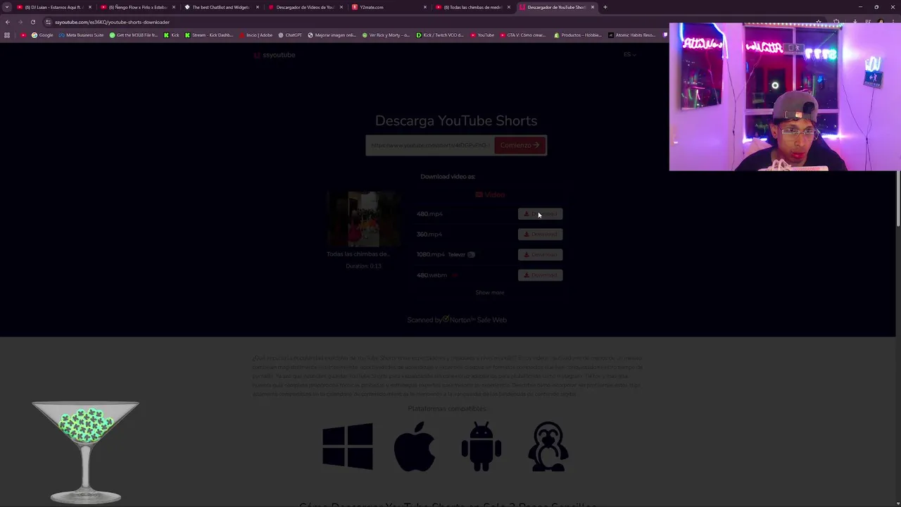Open the Mejorar imagen online bookmark
901x507 pixels.
point(332,35)
